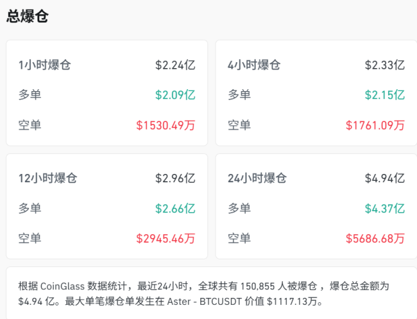Click the 总爆仓 section heading
417x319 pixels.
[28, 17]
